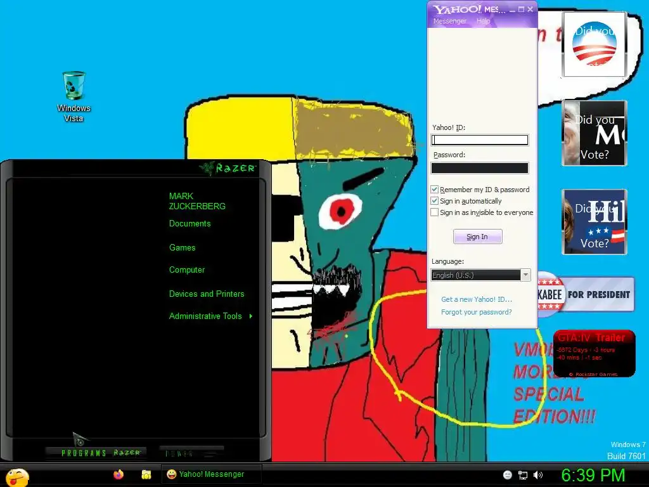
Task: Select MARK ZUCKERBERG in start menu
Action: point(197,201)
